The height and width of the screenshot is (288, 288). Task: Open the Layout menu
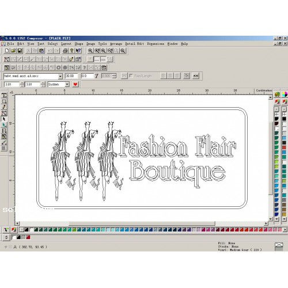66,44
